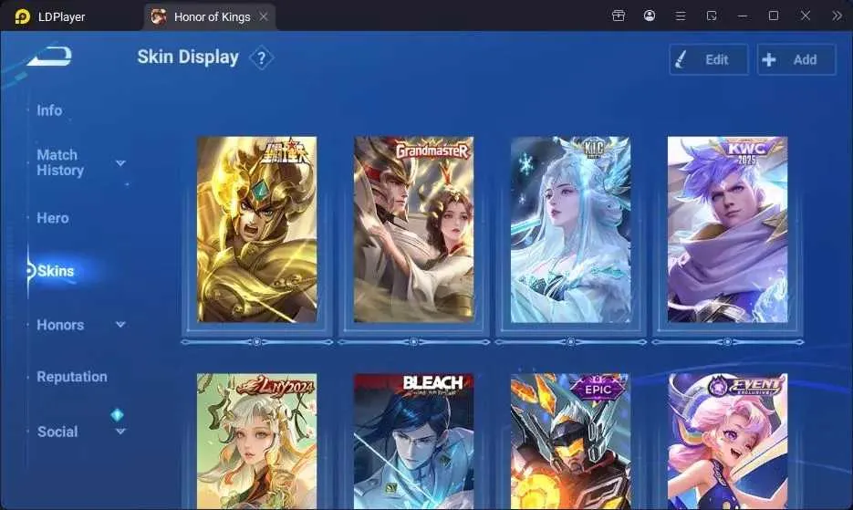Select the KIC ice lady skin card
The image size is (853, 510).
(571, 229)
